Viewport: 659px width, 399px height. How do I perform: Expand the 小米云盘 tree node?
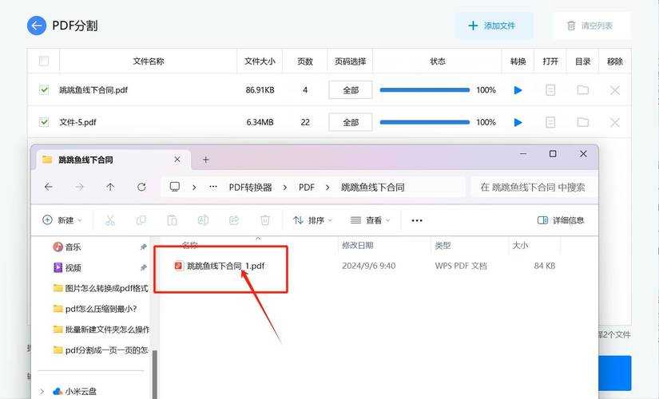pyautogui.click(x=42, y=392)
